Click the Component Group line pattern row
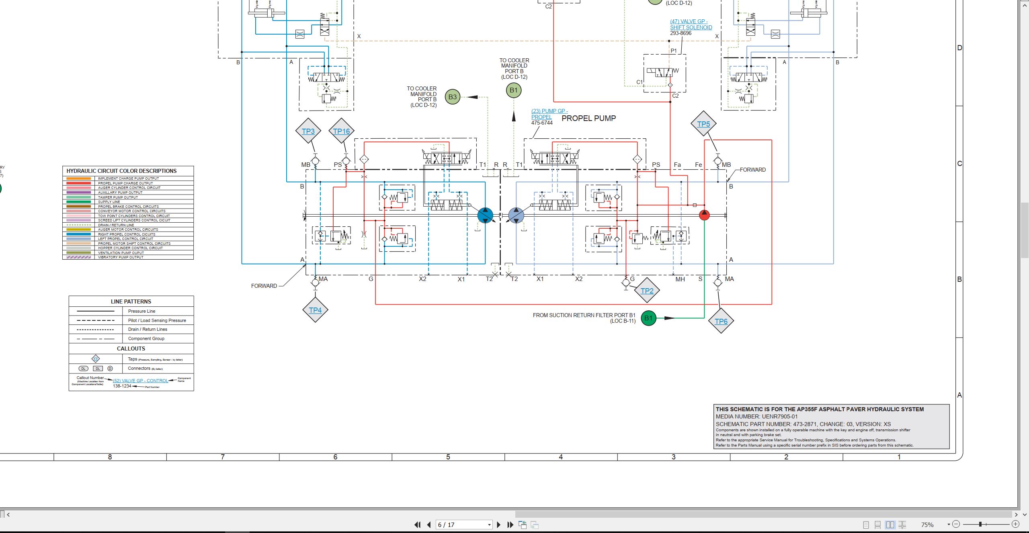The width and height of the screenshot is (1029, 533). tap(131, 338)
